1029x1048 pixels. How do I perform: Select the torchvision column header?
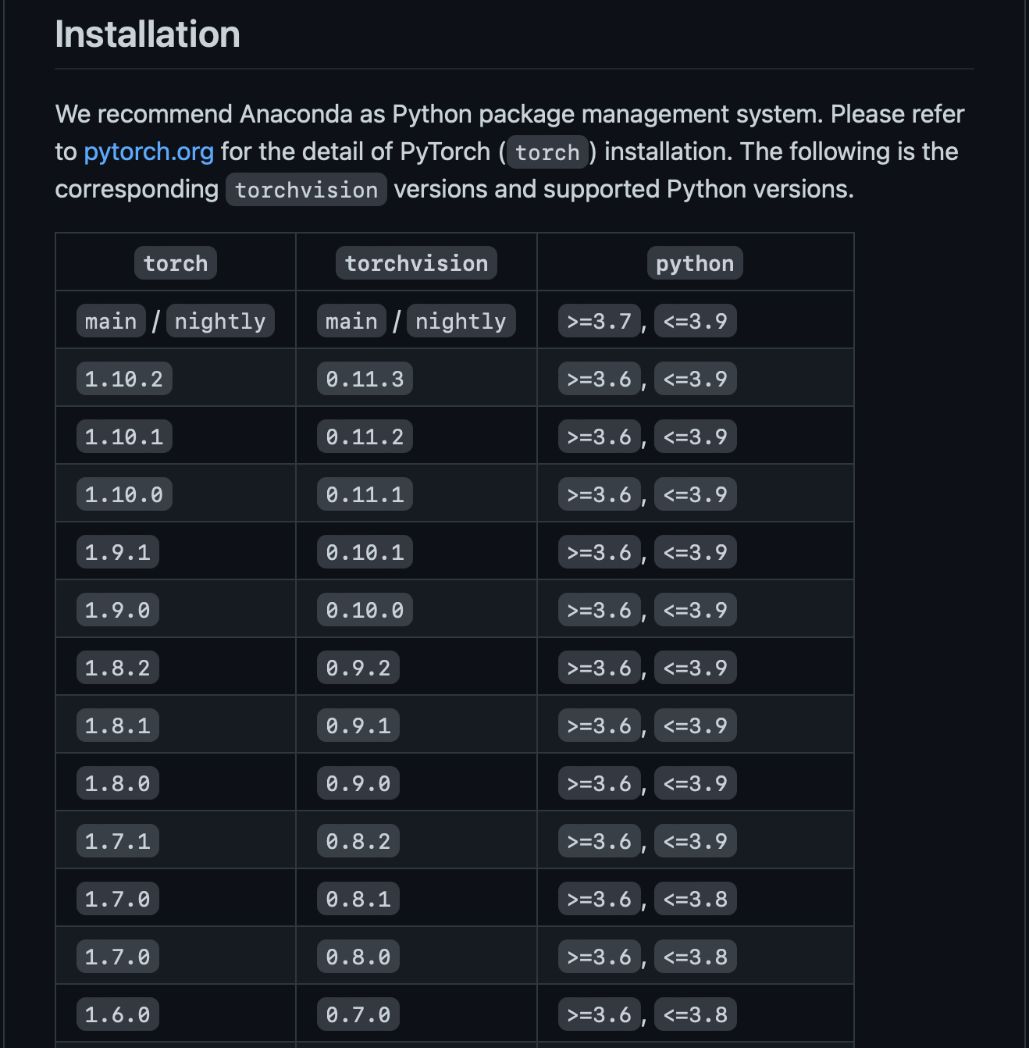[x=416, y=263]
